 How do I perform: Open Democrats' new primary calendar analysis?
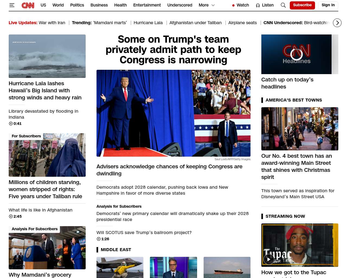tap(172, 216)
